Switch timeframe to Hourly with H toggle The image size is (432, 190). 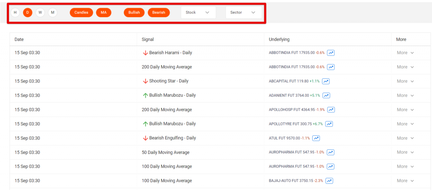[15, 12]
